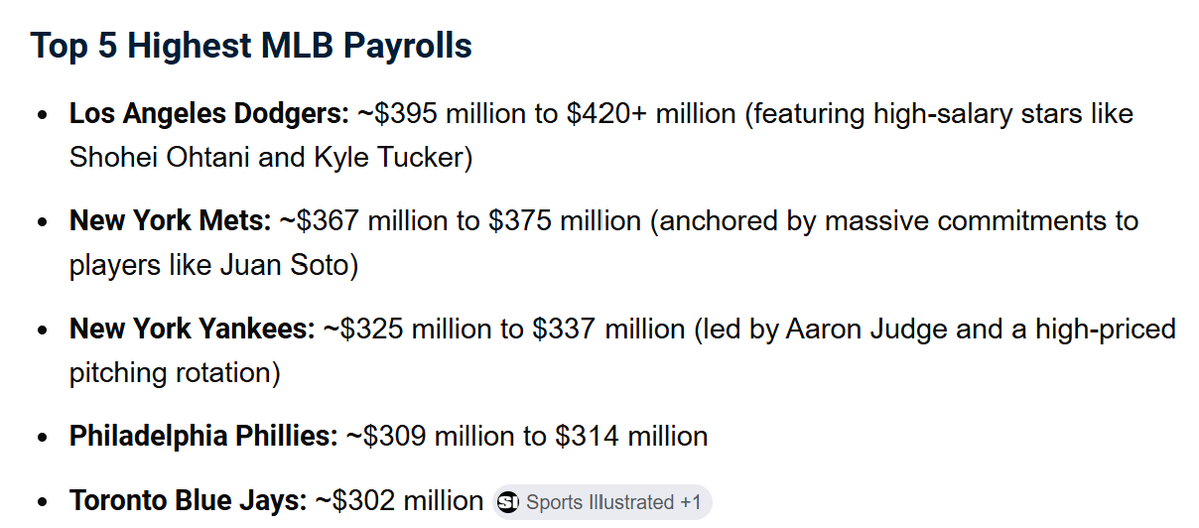Click the bullet point beside Philadelphia Phillies
The width and height of the screenshot is (1199, 528).
coord(42,437)
